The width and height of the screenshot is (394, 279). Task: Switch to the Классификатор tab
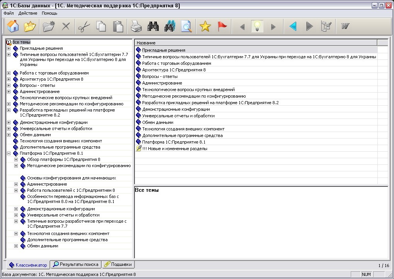tap(28, 265)
